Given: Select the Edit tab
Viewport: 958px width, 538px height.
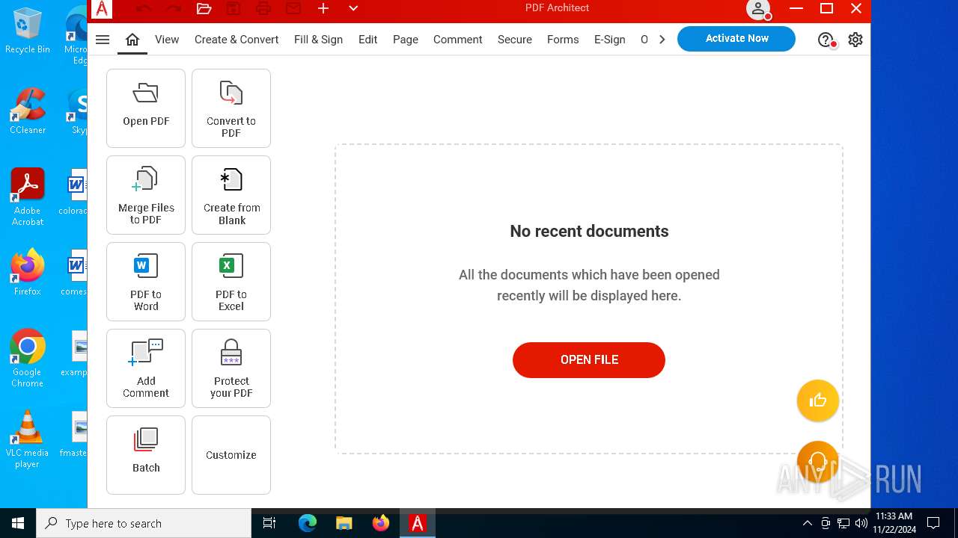Looking at the screenshot, I should point(367,40).
